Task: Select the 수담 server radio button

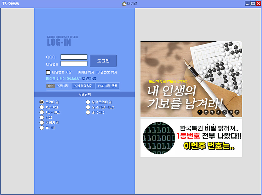Action: [42, 117]
